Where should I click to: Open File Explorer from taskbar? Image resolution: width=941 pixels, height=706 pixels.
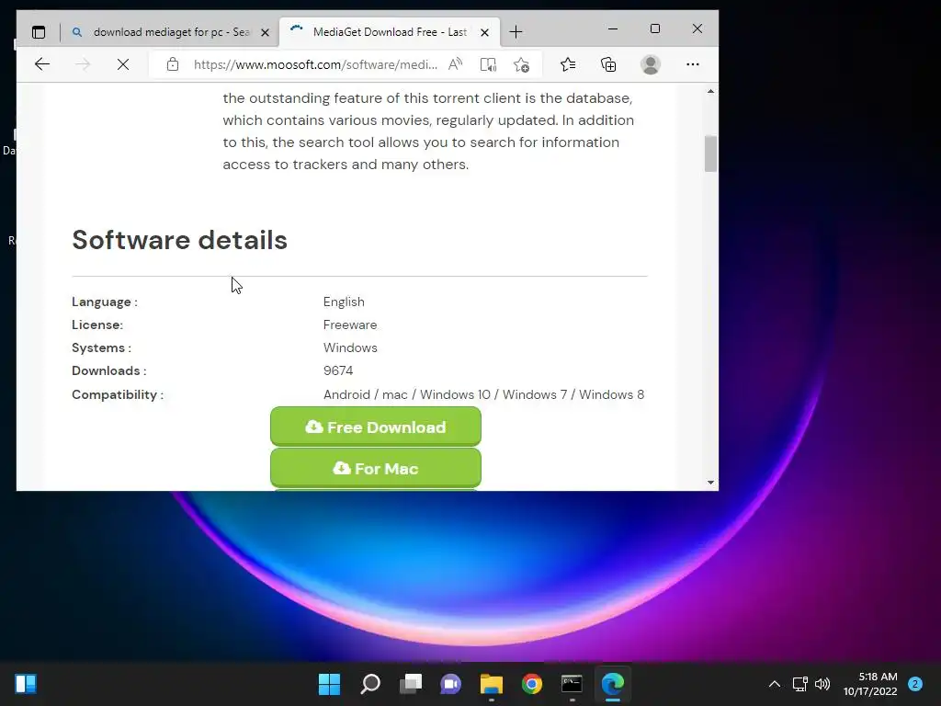coord(492,684)
